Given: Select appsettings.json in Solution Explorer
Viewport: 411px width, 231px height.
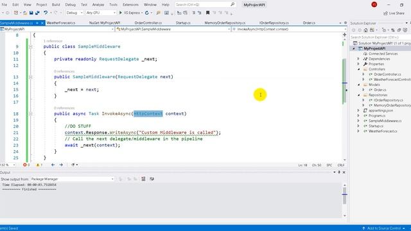Looking at the screenshot, I should tap(381, 110).
